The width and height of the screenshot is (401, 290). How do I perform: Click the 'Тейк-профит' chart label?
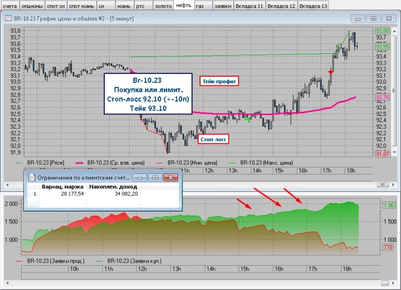(x=219, y=81)
